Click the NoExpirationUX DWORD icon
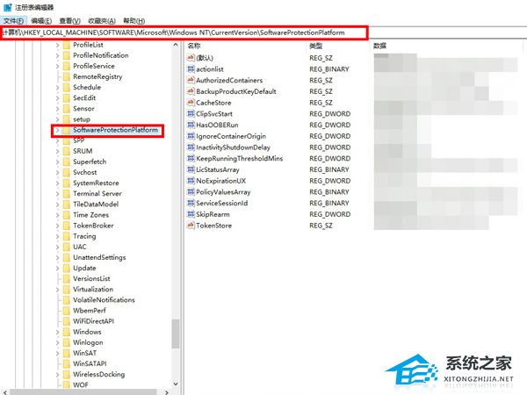Image resolution: width=527 pixels, height=395 pixels. [x=191, y=181]
